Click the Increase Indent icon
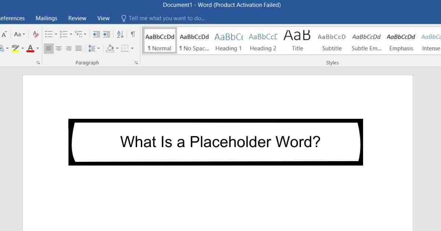Screen dimensions: 441x231 click(107, 34)
